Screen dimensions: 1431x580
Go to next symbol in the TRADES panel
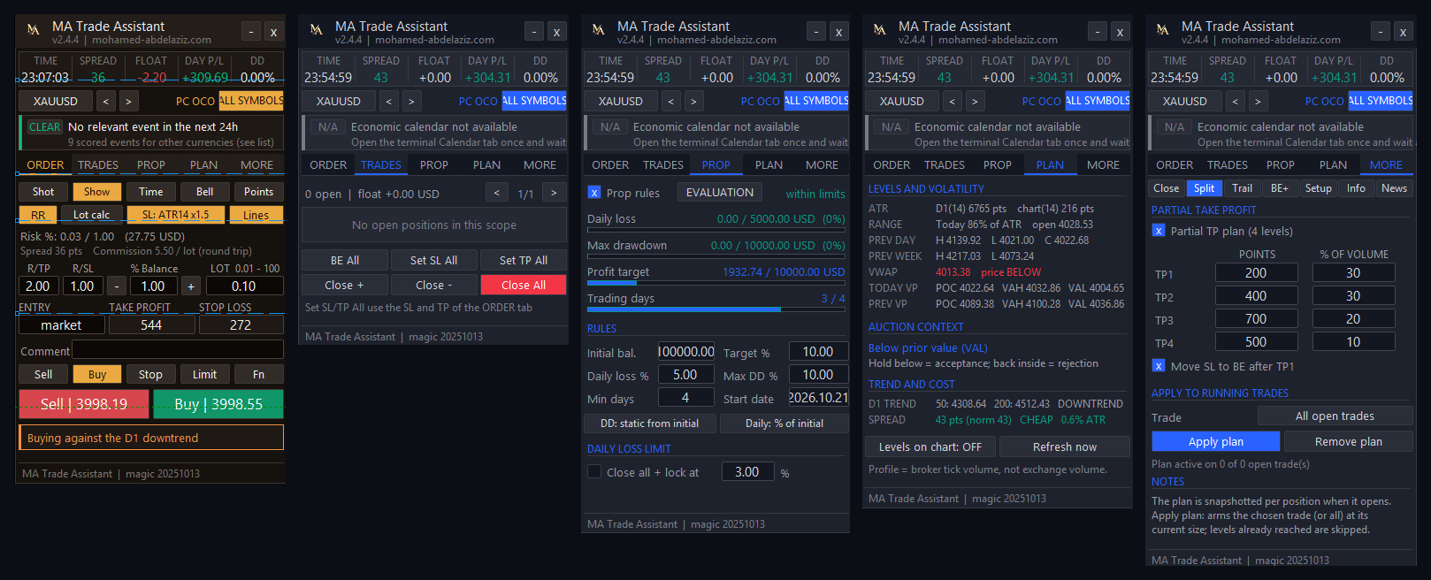pyautogui.click(x=411, y=101)
